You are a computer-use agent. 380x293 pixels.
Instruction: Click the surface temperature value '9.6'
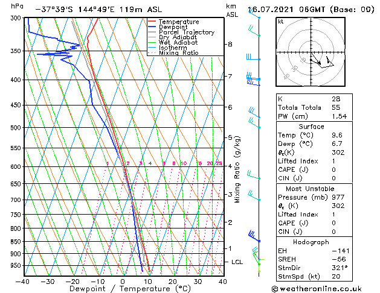coord(337,135)
